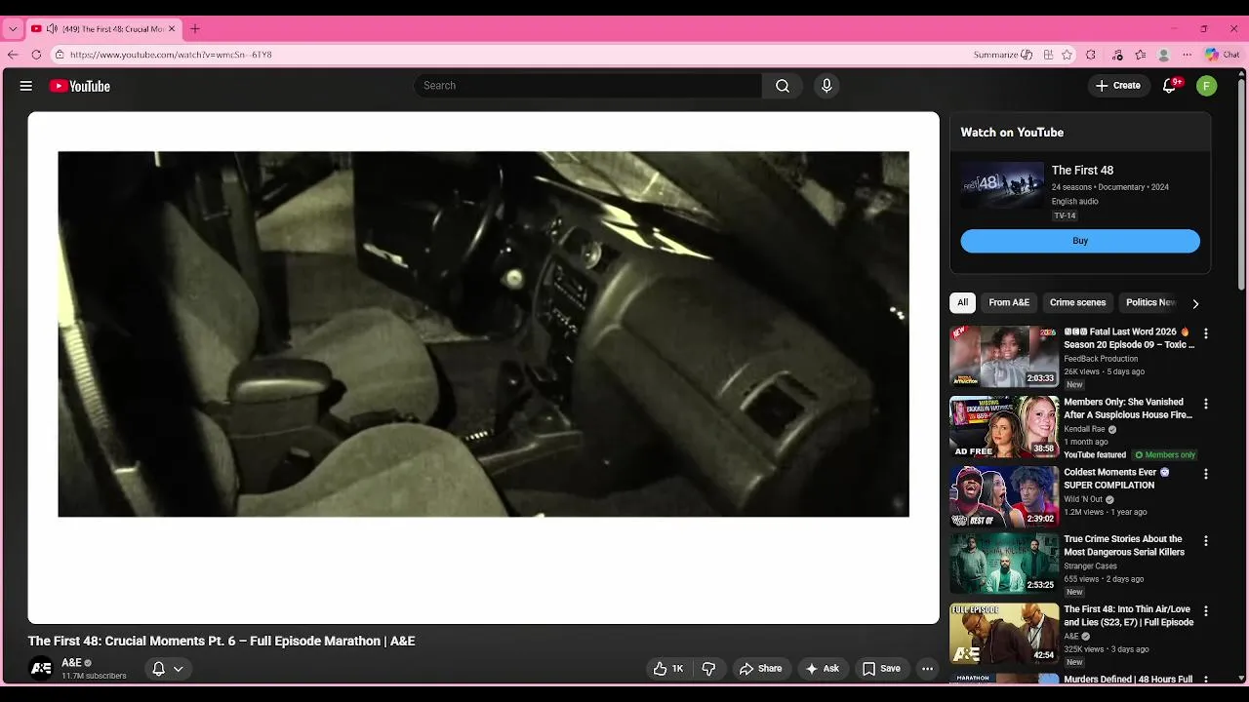
Task: View site information lock icon
Action: tap(60, 55)
